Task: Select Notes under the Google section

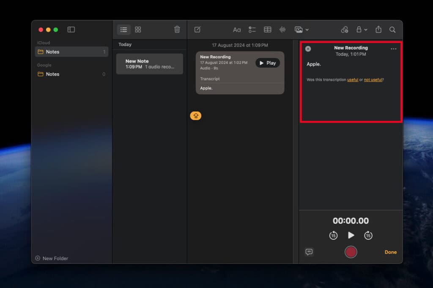Action: click(52, 74)
